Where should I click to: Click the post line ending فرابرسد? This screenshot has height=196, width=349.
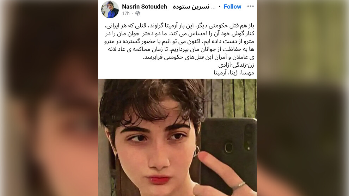point(198,57)
